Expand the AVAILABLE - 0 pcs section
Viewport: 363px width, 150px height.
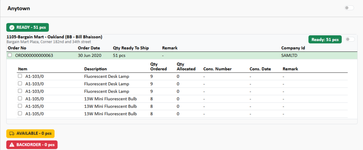pyautogui.click(x=30, y=133)
